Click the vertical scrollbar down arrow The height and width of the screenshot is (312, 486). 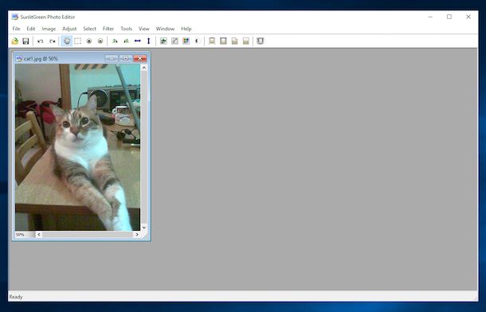[144, 228]
